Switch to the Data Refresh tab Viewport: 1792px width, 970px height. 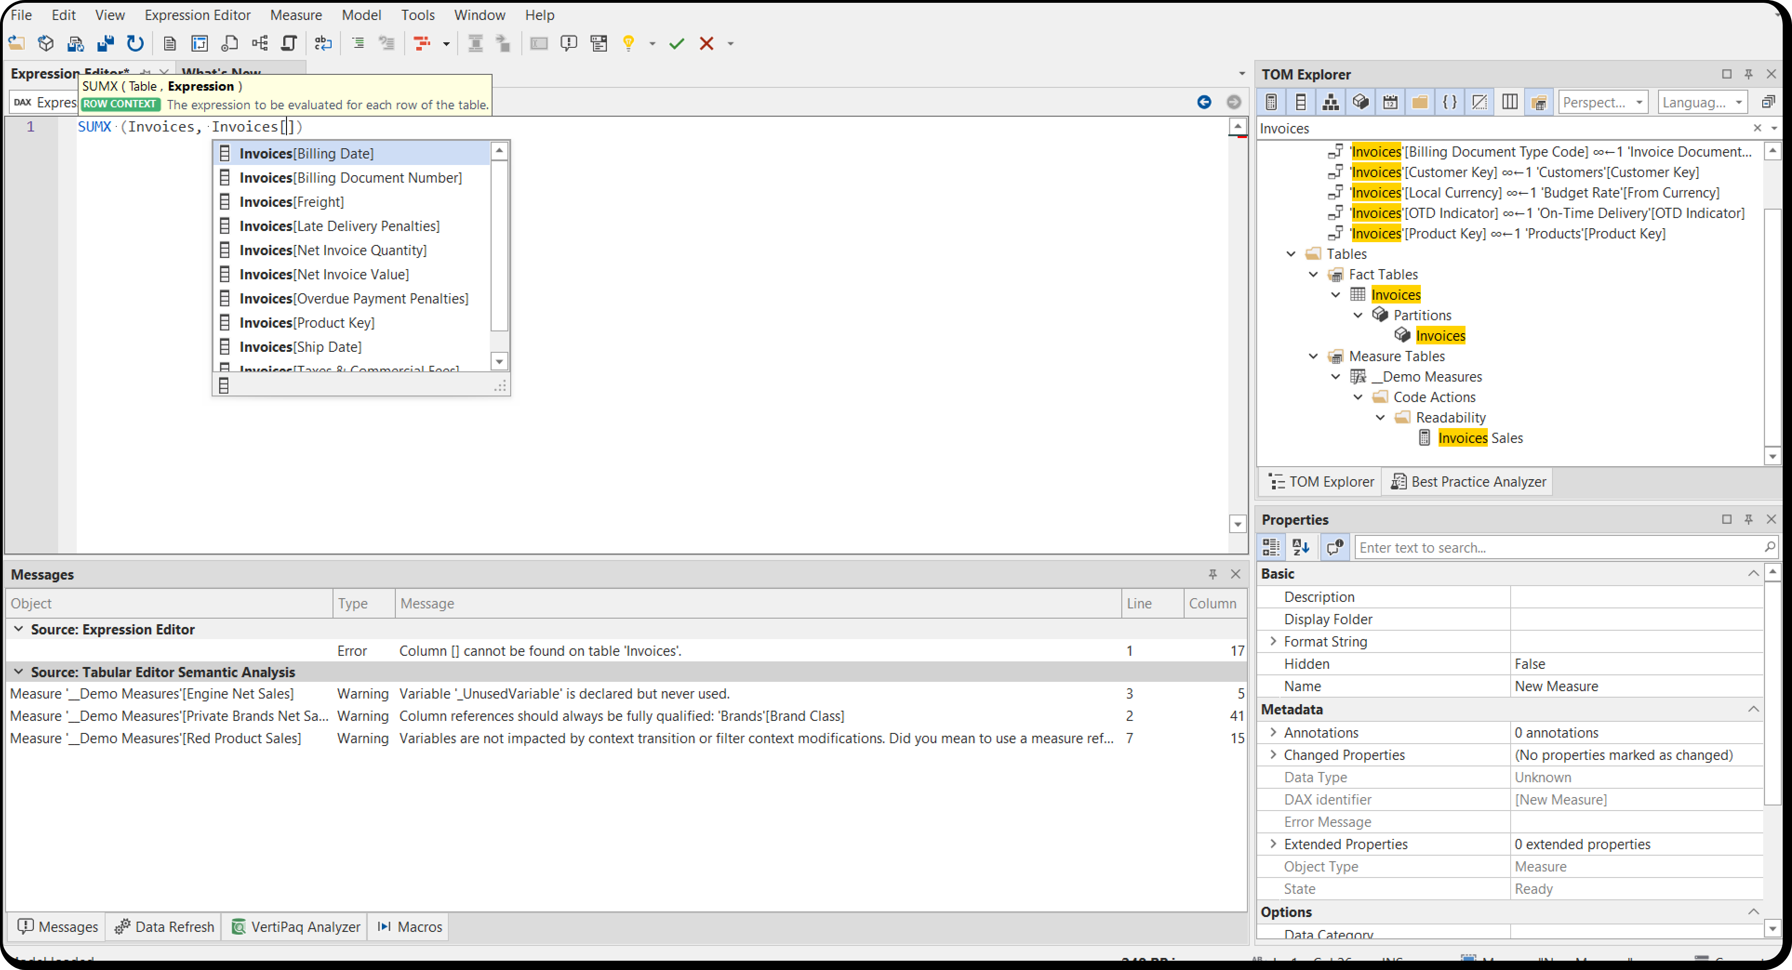click(165, 927)
